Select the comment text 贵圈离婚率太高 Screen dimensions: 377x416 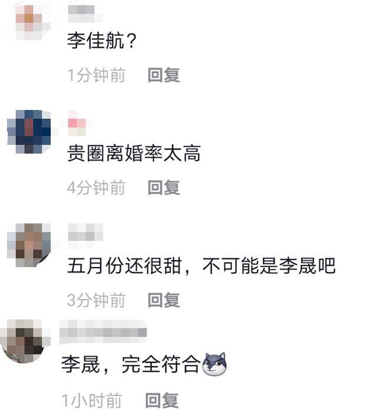tap(134, 153)
